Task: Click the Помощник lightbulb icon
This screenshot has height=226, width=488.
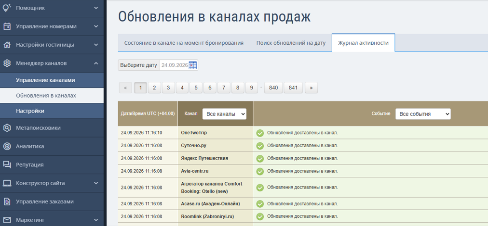Action: pyautogui.click(x=7, y=7)
